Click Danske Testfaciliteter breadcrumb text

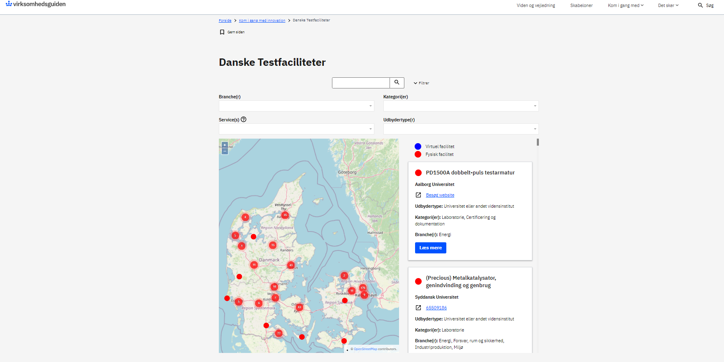tap(311, 20)
